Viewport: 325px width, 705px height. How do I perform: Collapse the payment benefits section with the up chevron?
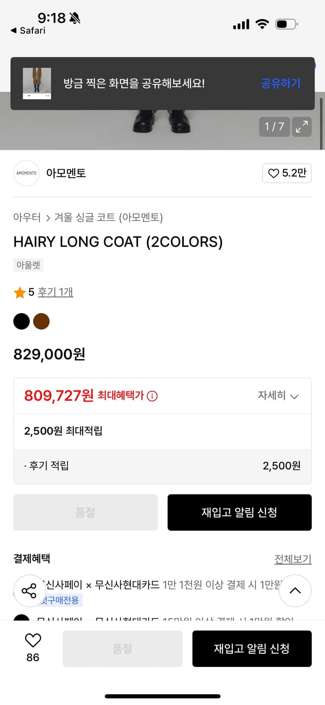pyautogui.click(x=295, y=591)
